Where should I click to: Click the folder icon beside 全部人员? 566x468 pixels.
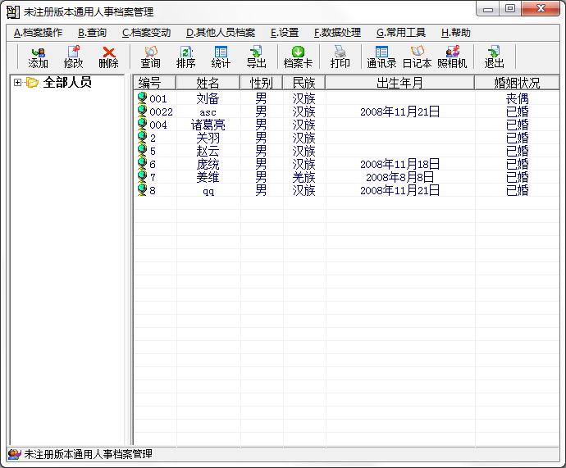coord(32,83)
